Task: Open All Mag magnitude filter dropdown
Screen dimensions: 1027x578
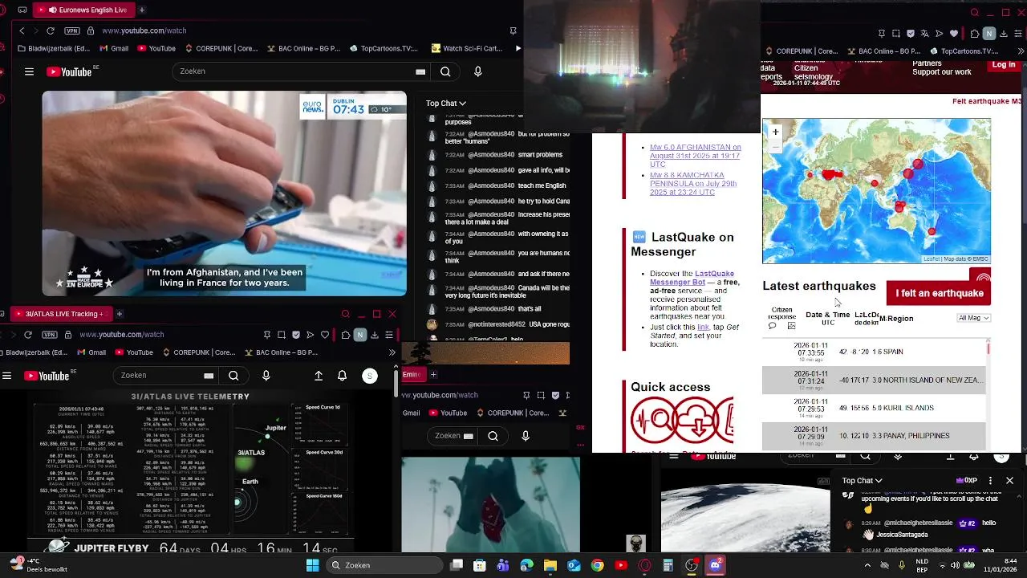Action: (x=974, y=318)
